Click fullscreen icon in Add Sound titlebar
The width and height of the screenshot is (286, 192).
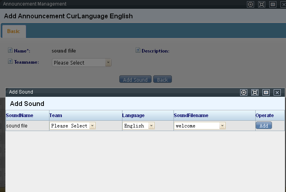click(x=255, y=92)
